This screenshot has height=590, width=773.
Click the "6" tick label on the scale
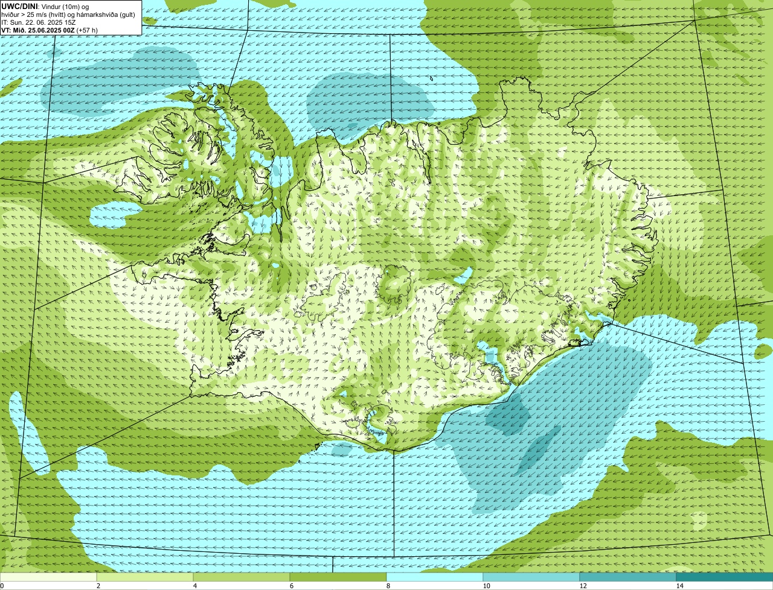pyautogui.click(x=291, y=586)
